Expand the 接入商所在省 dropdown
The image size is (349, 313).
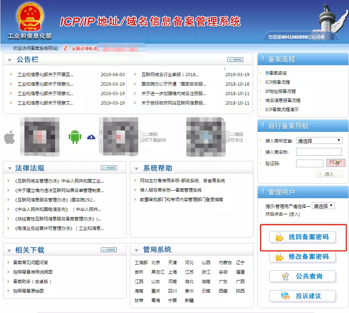(x=319, y=141)
